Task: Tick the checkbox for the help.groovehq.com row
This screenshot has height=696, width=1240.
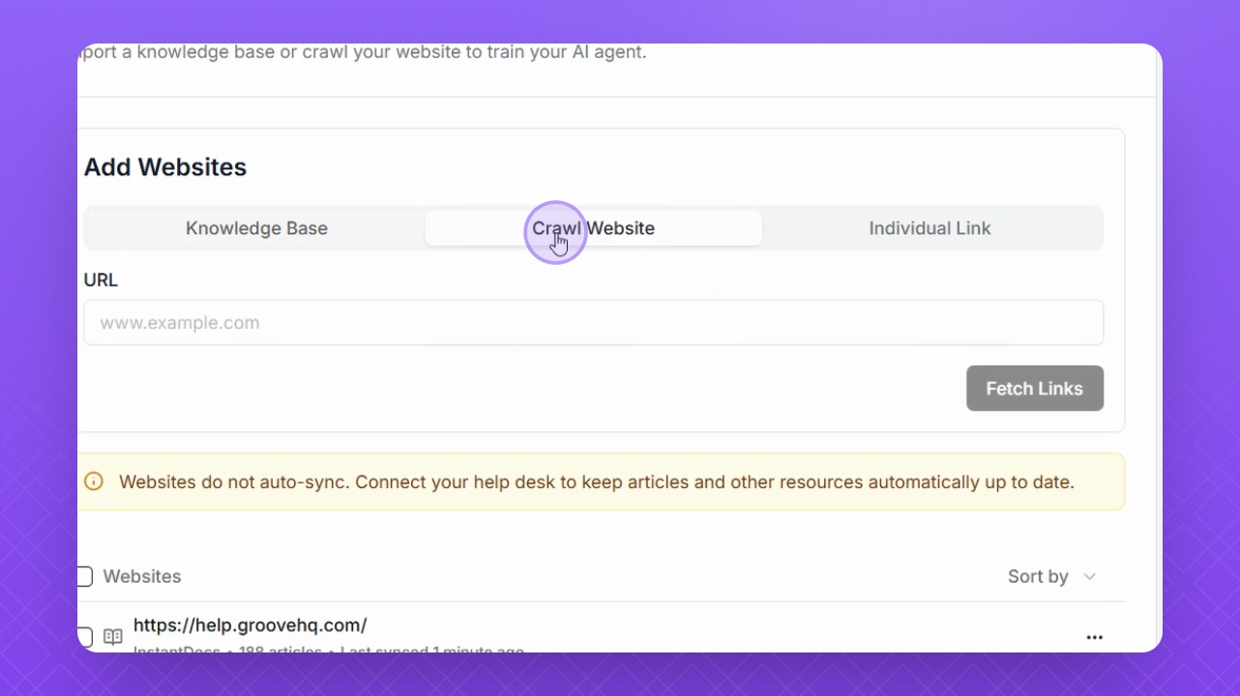Action: (84, 637)
